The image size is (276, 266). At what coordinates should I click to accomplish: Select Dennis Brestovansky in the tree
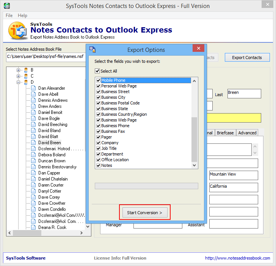[x=57, y=167]
